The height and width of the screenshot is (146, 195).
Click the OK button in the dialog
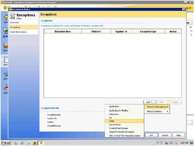(151, 135)
